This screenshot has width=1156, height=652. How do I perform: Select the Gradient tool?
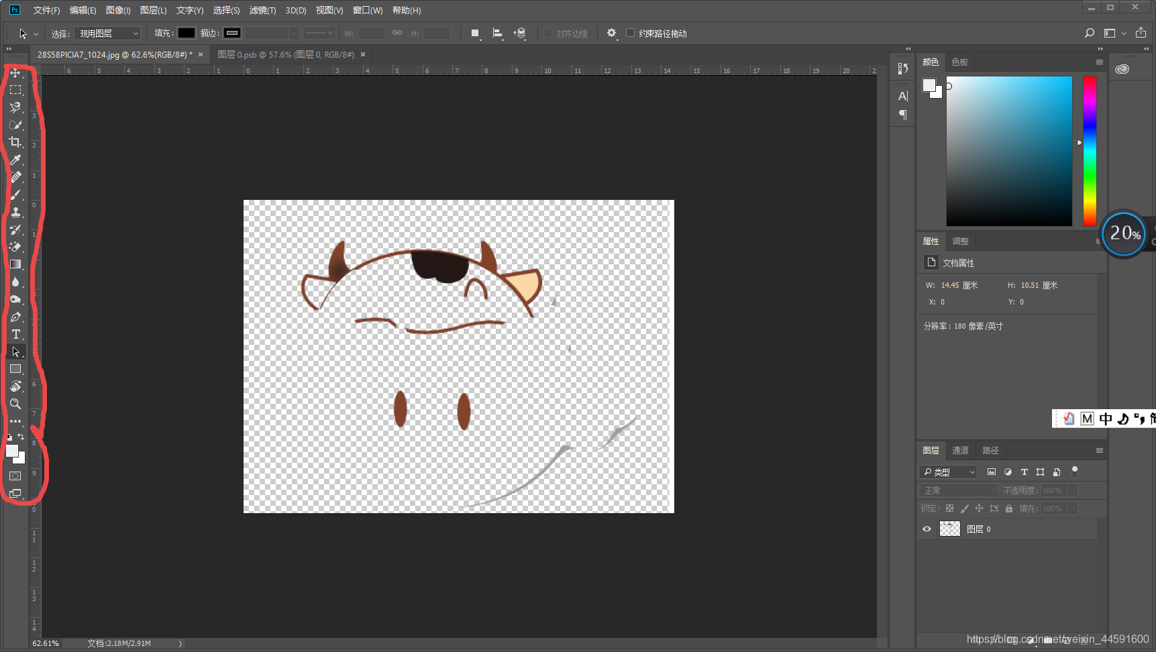[x=15, y=264]
